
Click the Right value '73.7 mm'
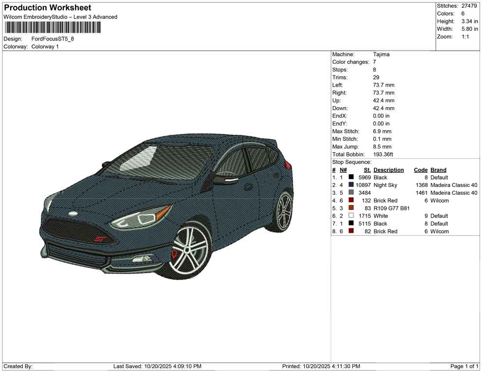[x=384, y=93]
